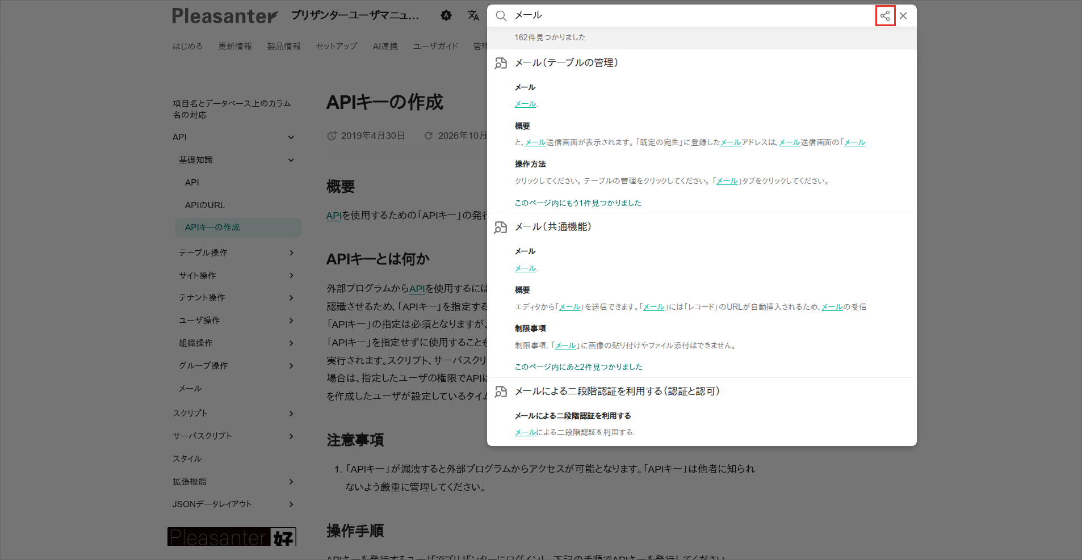1082x560 pixels.
Task: Expand テナント操作 chevron in sidebar
Action: click(x=291, y=298)
